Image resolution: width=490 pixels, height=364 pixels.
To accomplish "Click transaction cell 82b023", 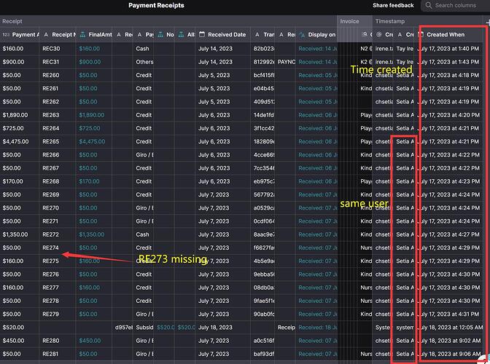I will click(262, 49).
